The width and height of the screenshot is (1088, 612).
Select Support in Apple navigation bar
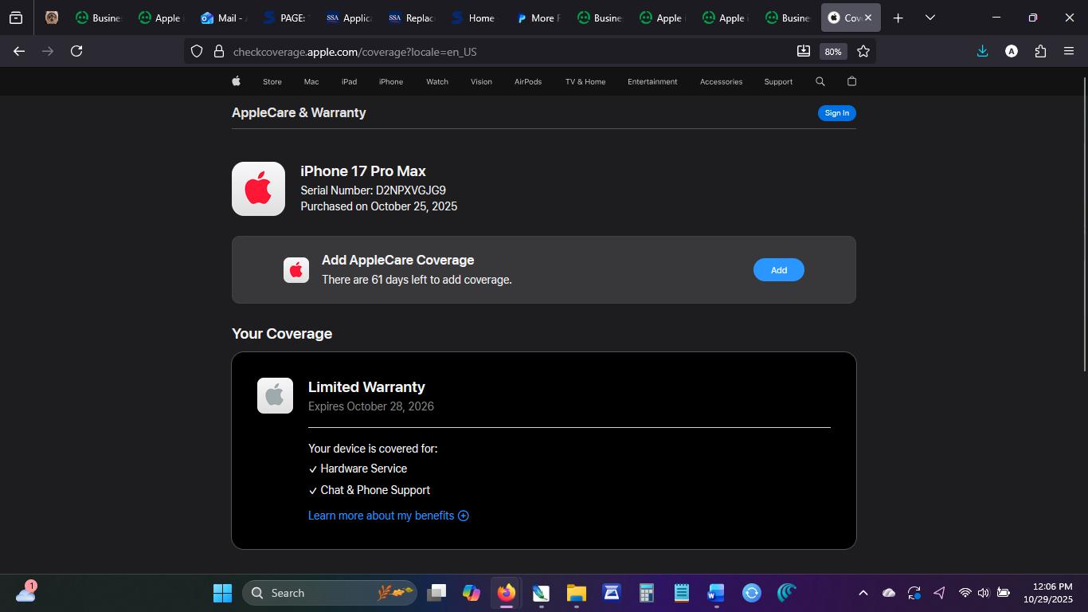[x=778, y=81]
